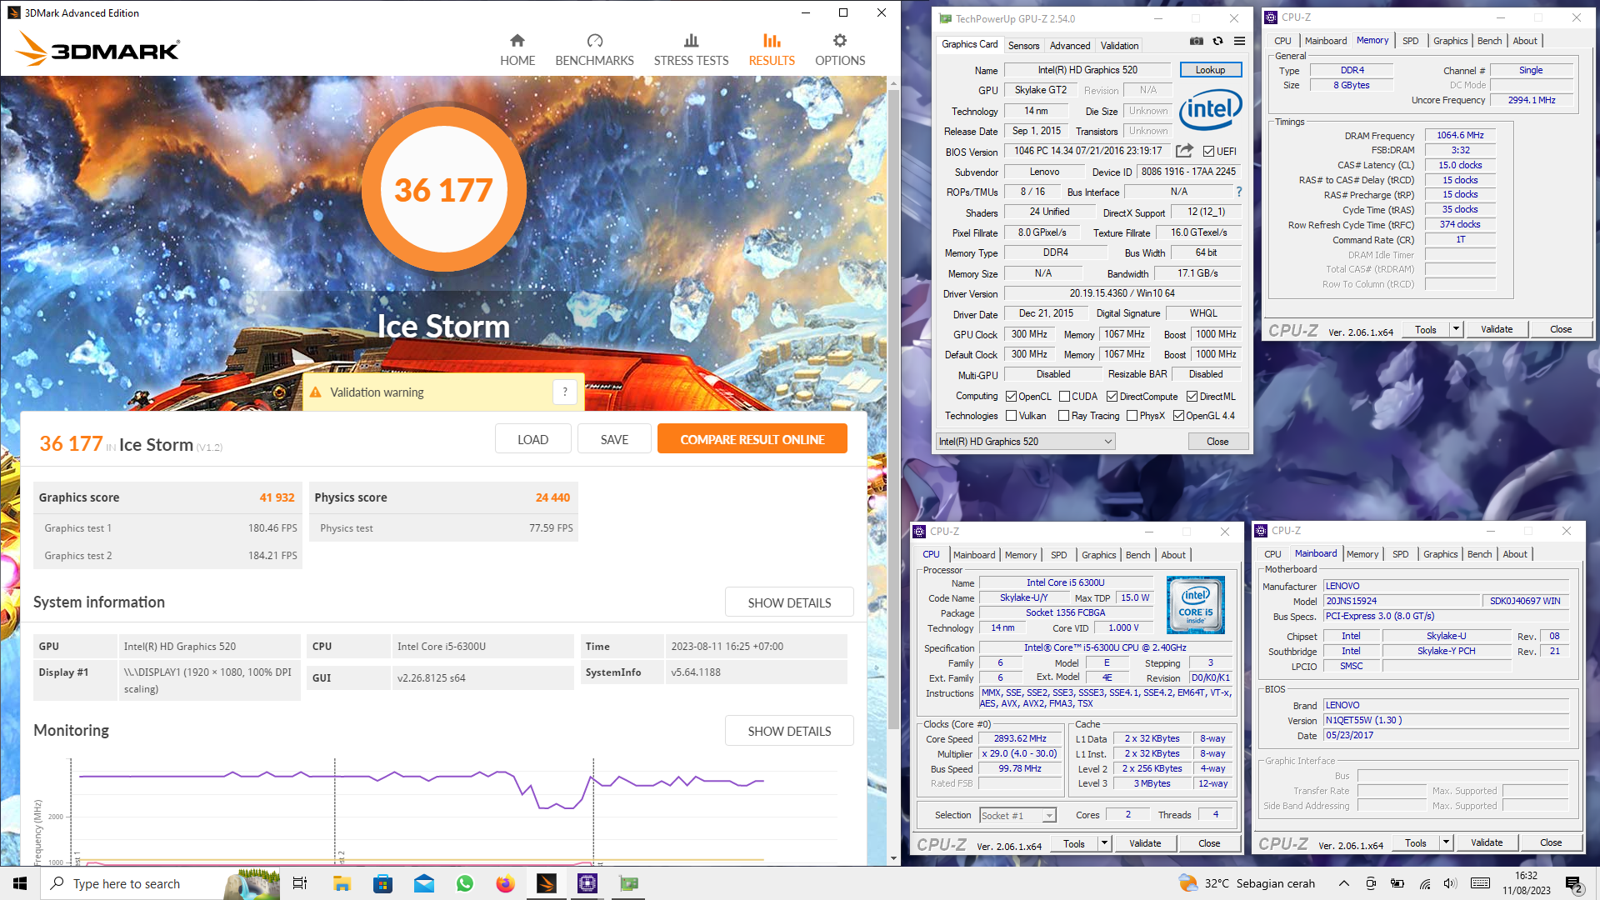Open SPD tab in CPU-Z Memory window

[1410, 41]
